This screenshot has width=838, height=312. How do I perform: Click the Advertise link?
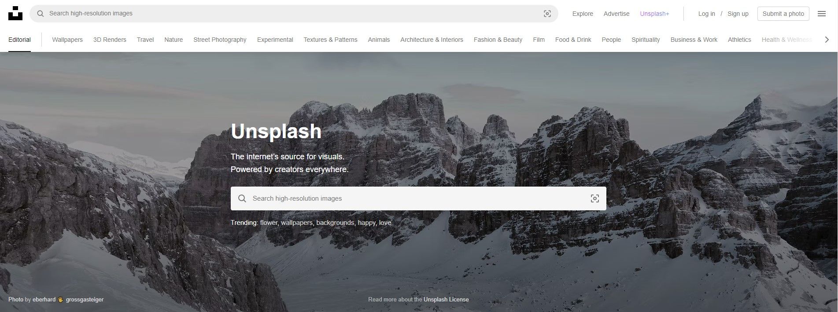tap(617, 14)
